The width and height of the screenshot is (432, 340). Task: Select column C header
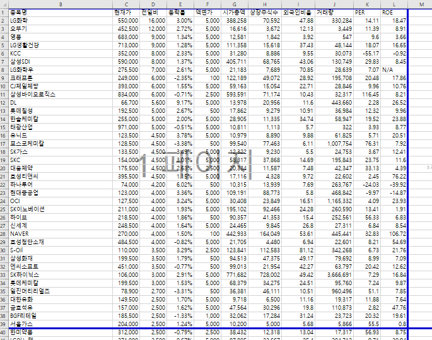pos(126,4)
